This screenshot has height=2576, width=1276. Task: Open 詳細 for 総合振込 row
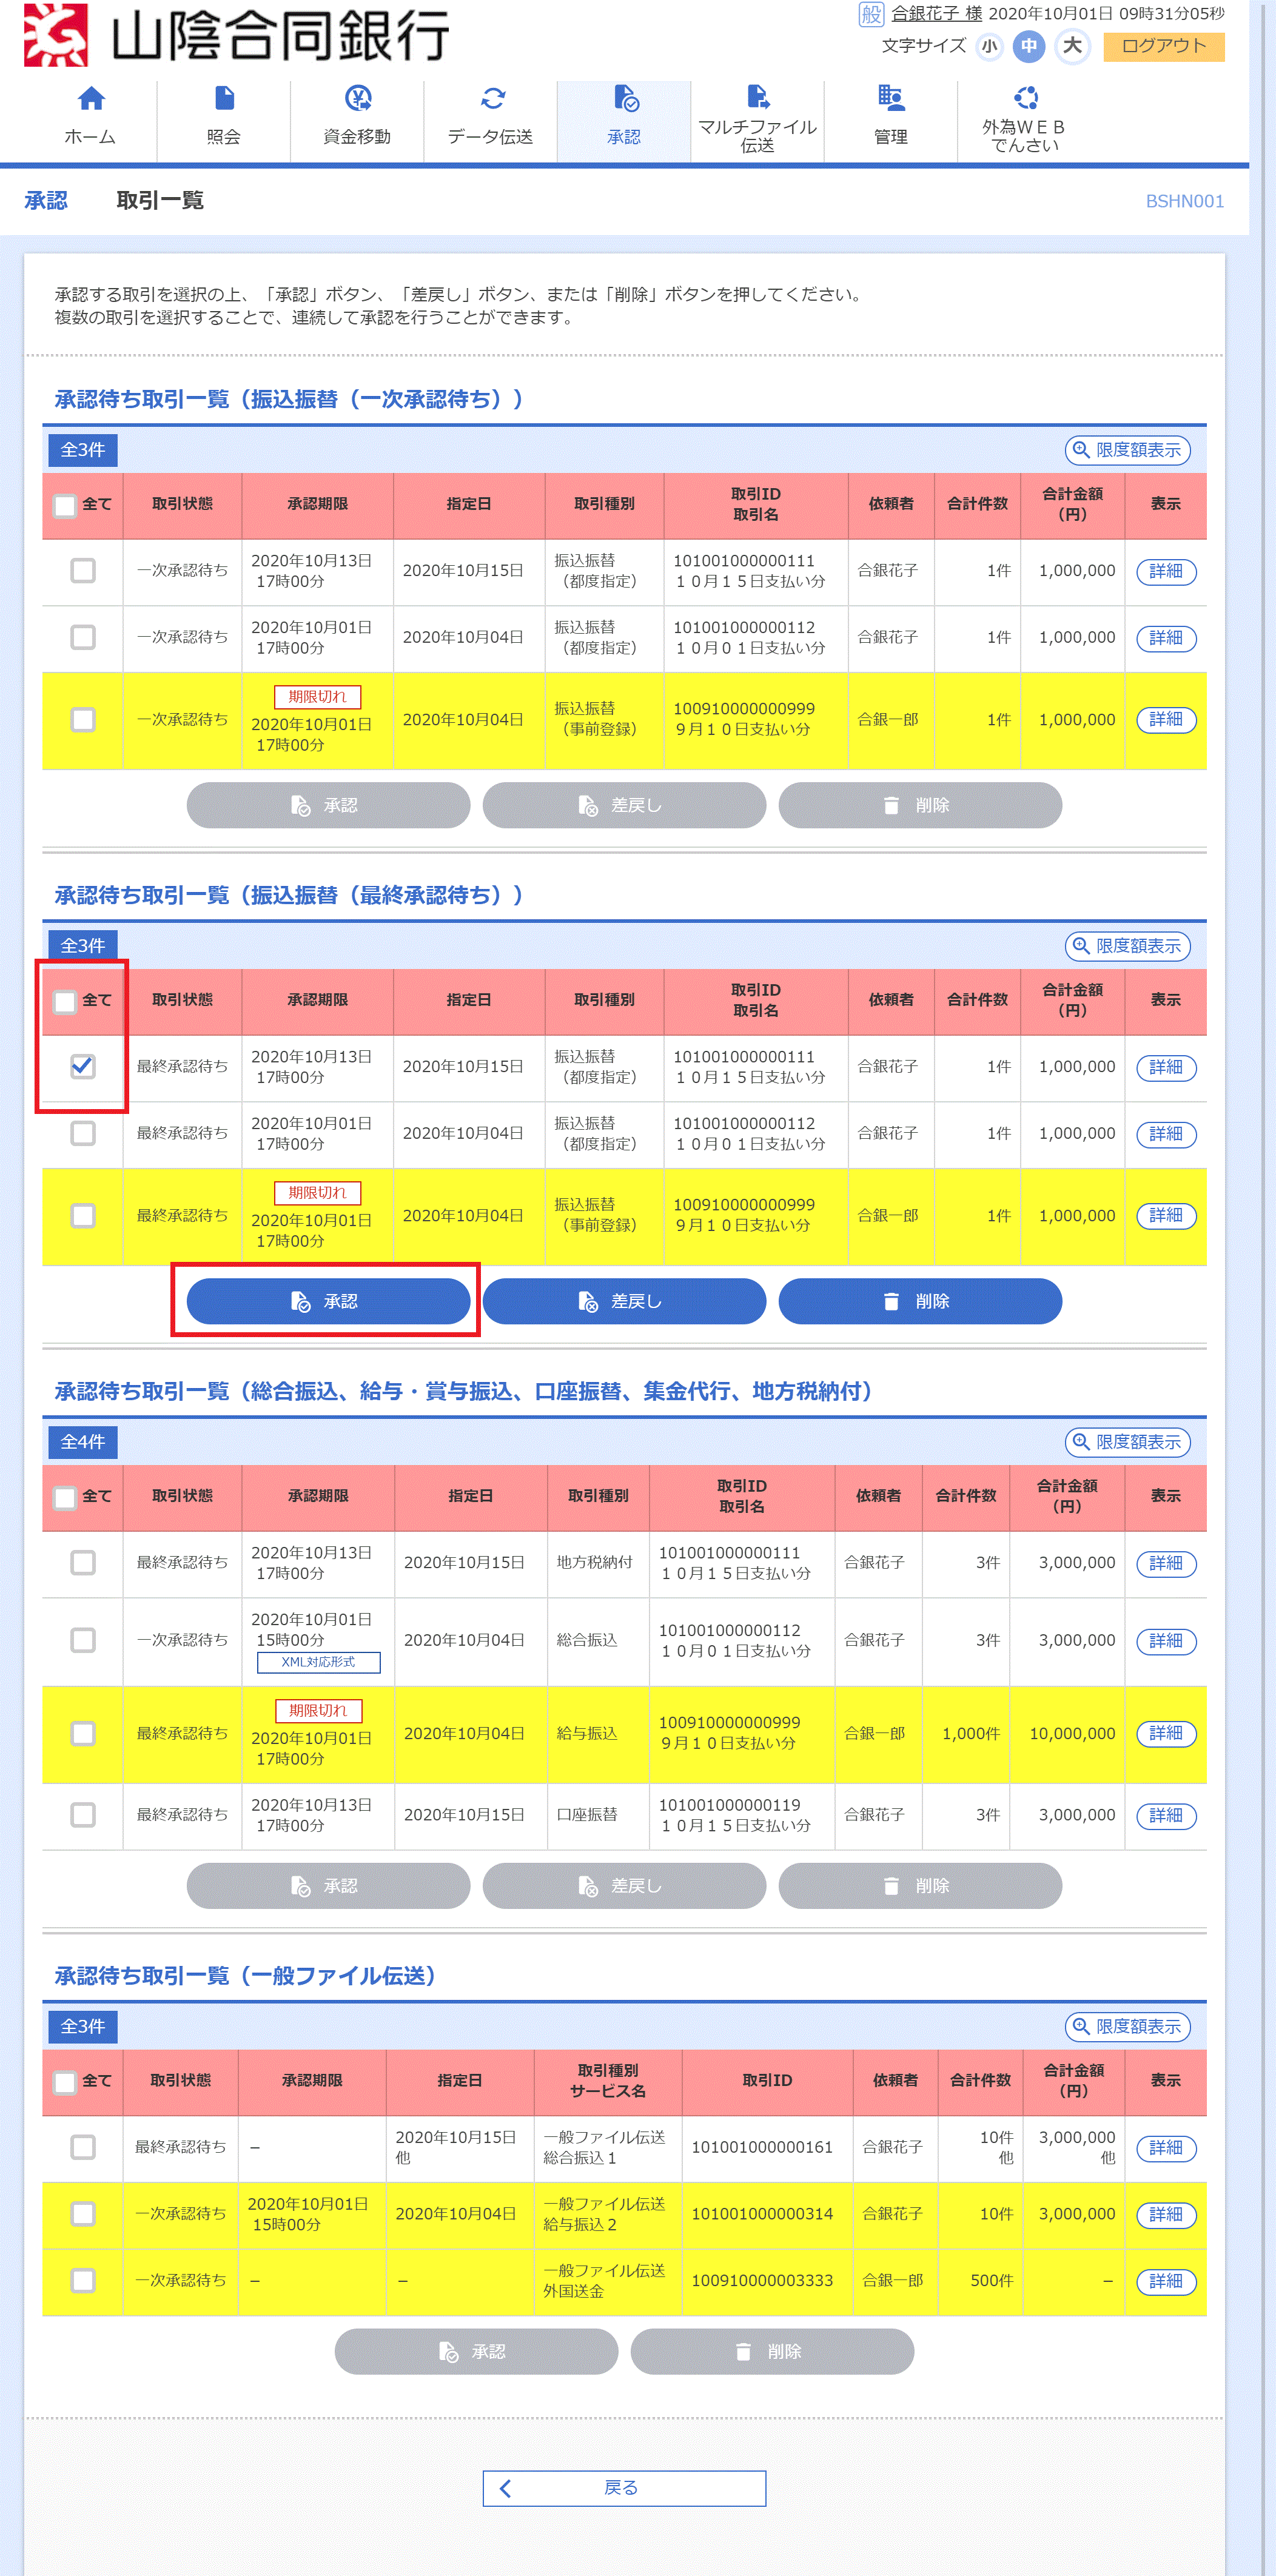[x=1166, y=1641]
